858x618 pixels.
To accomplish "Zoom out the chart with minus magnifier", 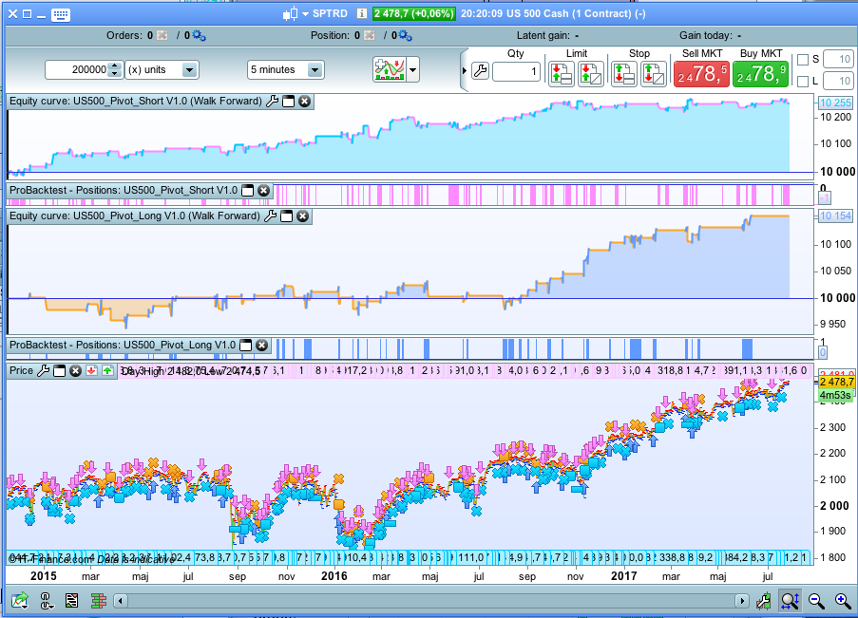I will click(816, 600).
